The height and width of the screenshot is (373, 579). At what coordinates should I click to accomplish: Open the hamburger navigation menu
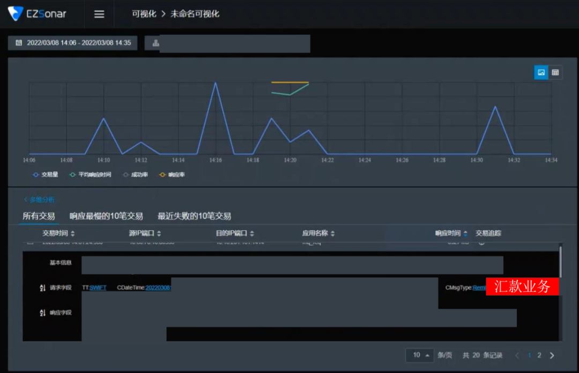[99, 14]
